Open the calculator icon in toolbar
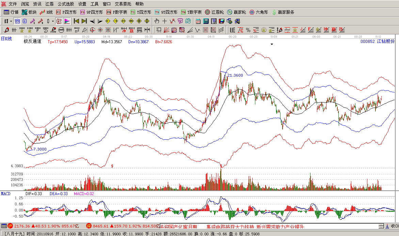Viewport: 399px width, 236px height. [x=206, y=21]
